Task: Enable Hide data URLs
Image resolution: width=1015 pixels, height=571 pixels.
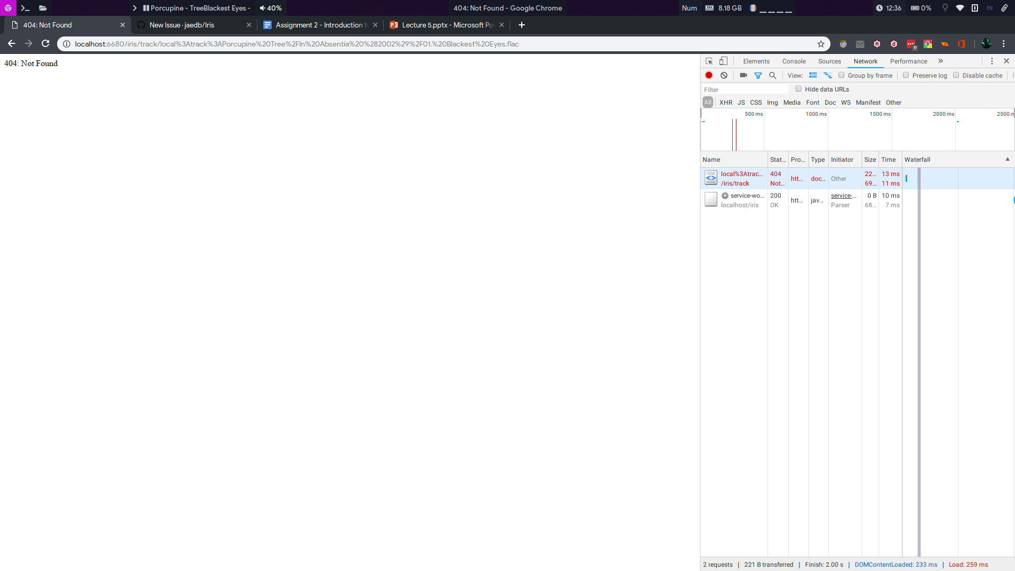Action: tap(799, 88)
